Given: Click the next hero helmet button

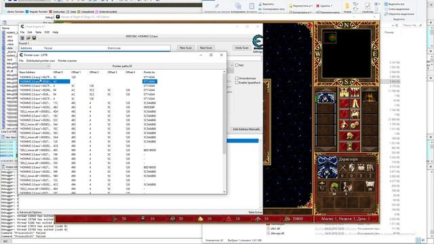Looking at the screenshot, I should [350, 136].
